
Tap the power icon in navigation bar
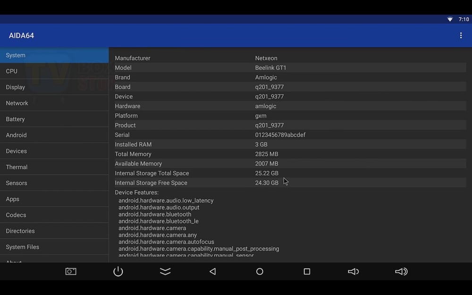(118, 271)
